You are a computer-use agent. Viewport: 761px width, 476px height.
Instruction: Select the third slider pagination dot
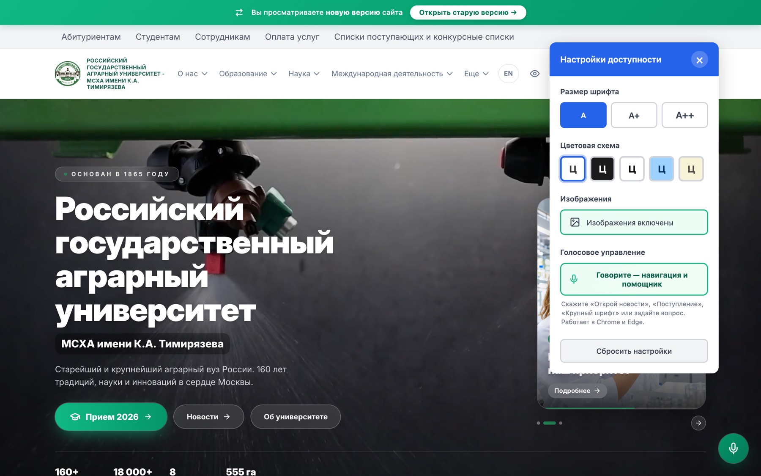tap(561, 423)
